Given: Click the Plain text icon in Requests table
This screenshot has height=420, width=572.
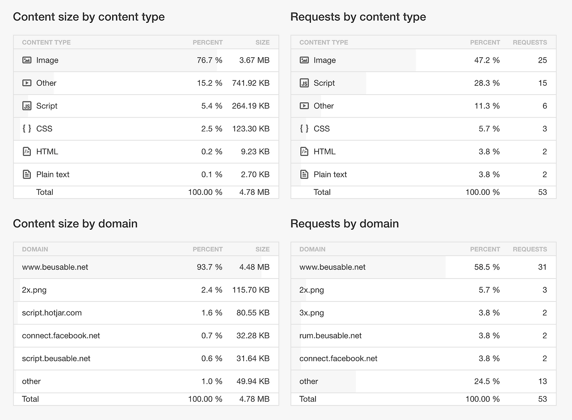Looking at the screenshot, I should (x=304, y=174).
